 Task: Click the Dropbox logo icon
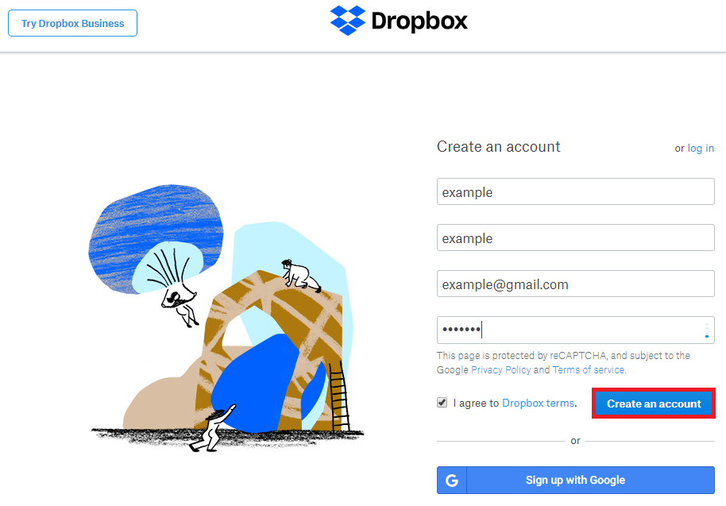click(347, 21)
